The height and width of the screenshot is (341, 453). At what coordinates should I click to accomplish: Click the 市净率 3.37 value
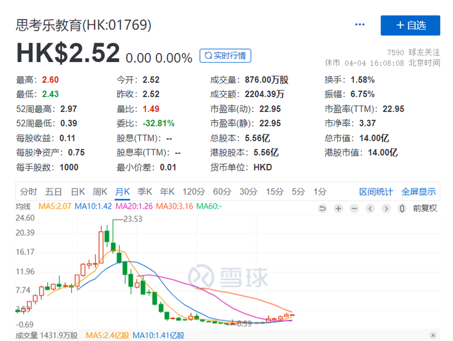coord(367,123)
